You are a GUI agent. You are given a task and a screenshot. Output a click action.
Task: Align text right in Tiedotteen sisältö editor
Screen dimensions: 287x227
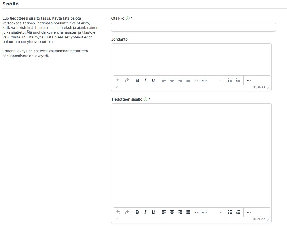point(180,212)
